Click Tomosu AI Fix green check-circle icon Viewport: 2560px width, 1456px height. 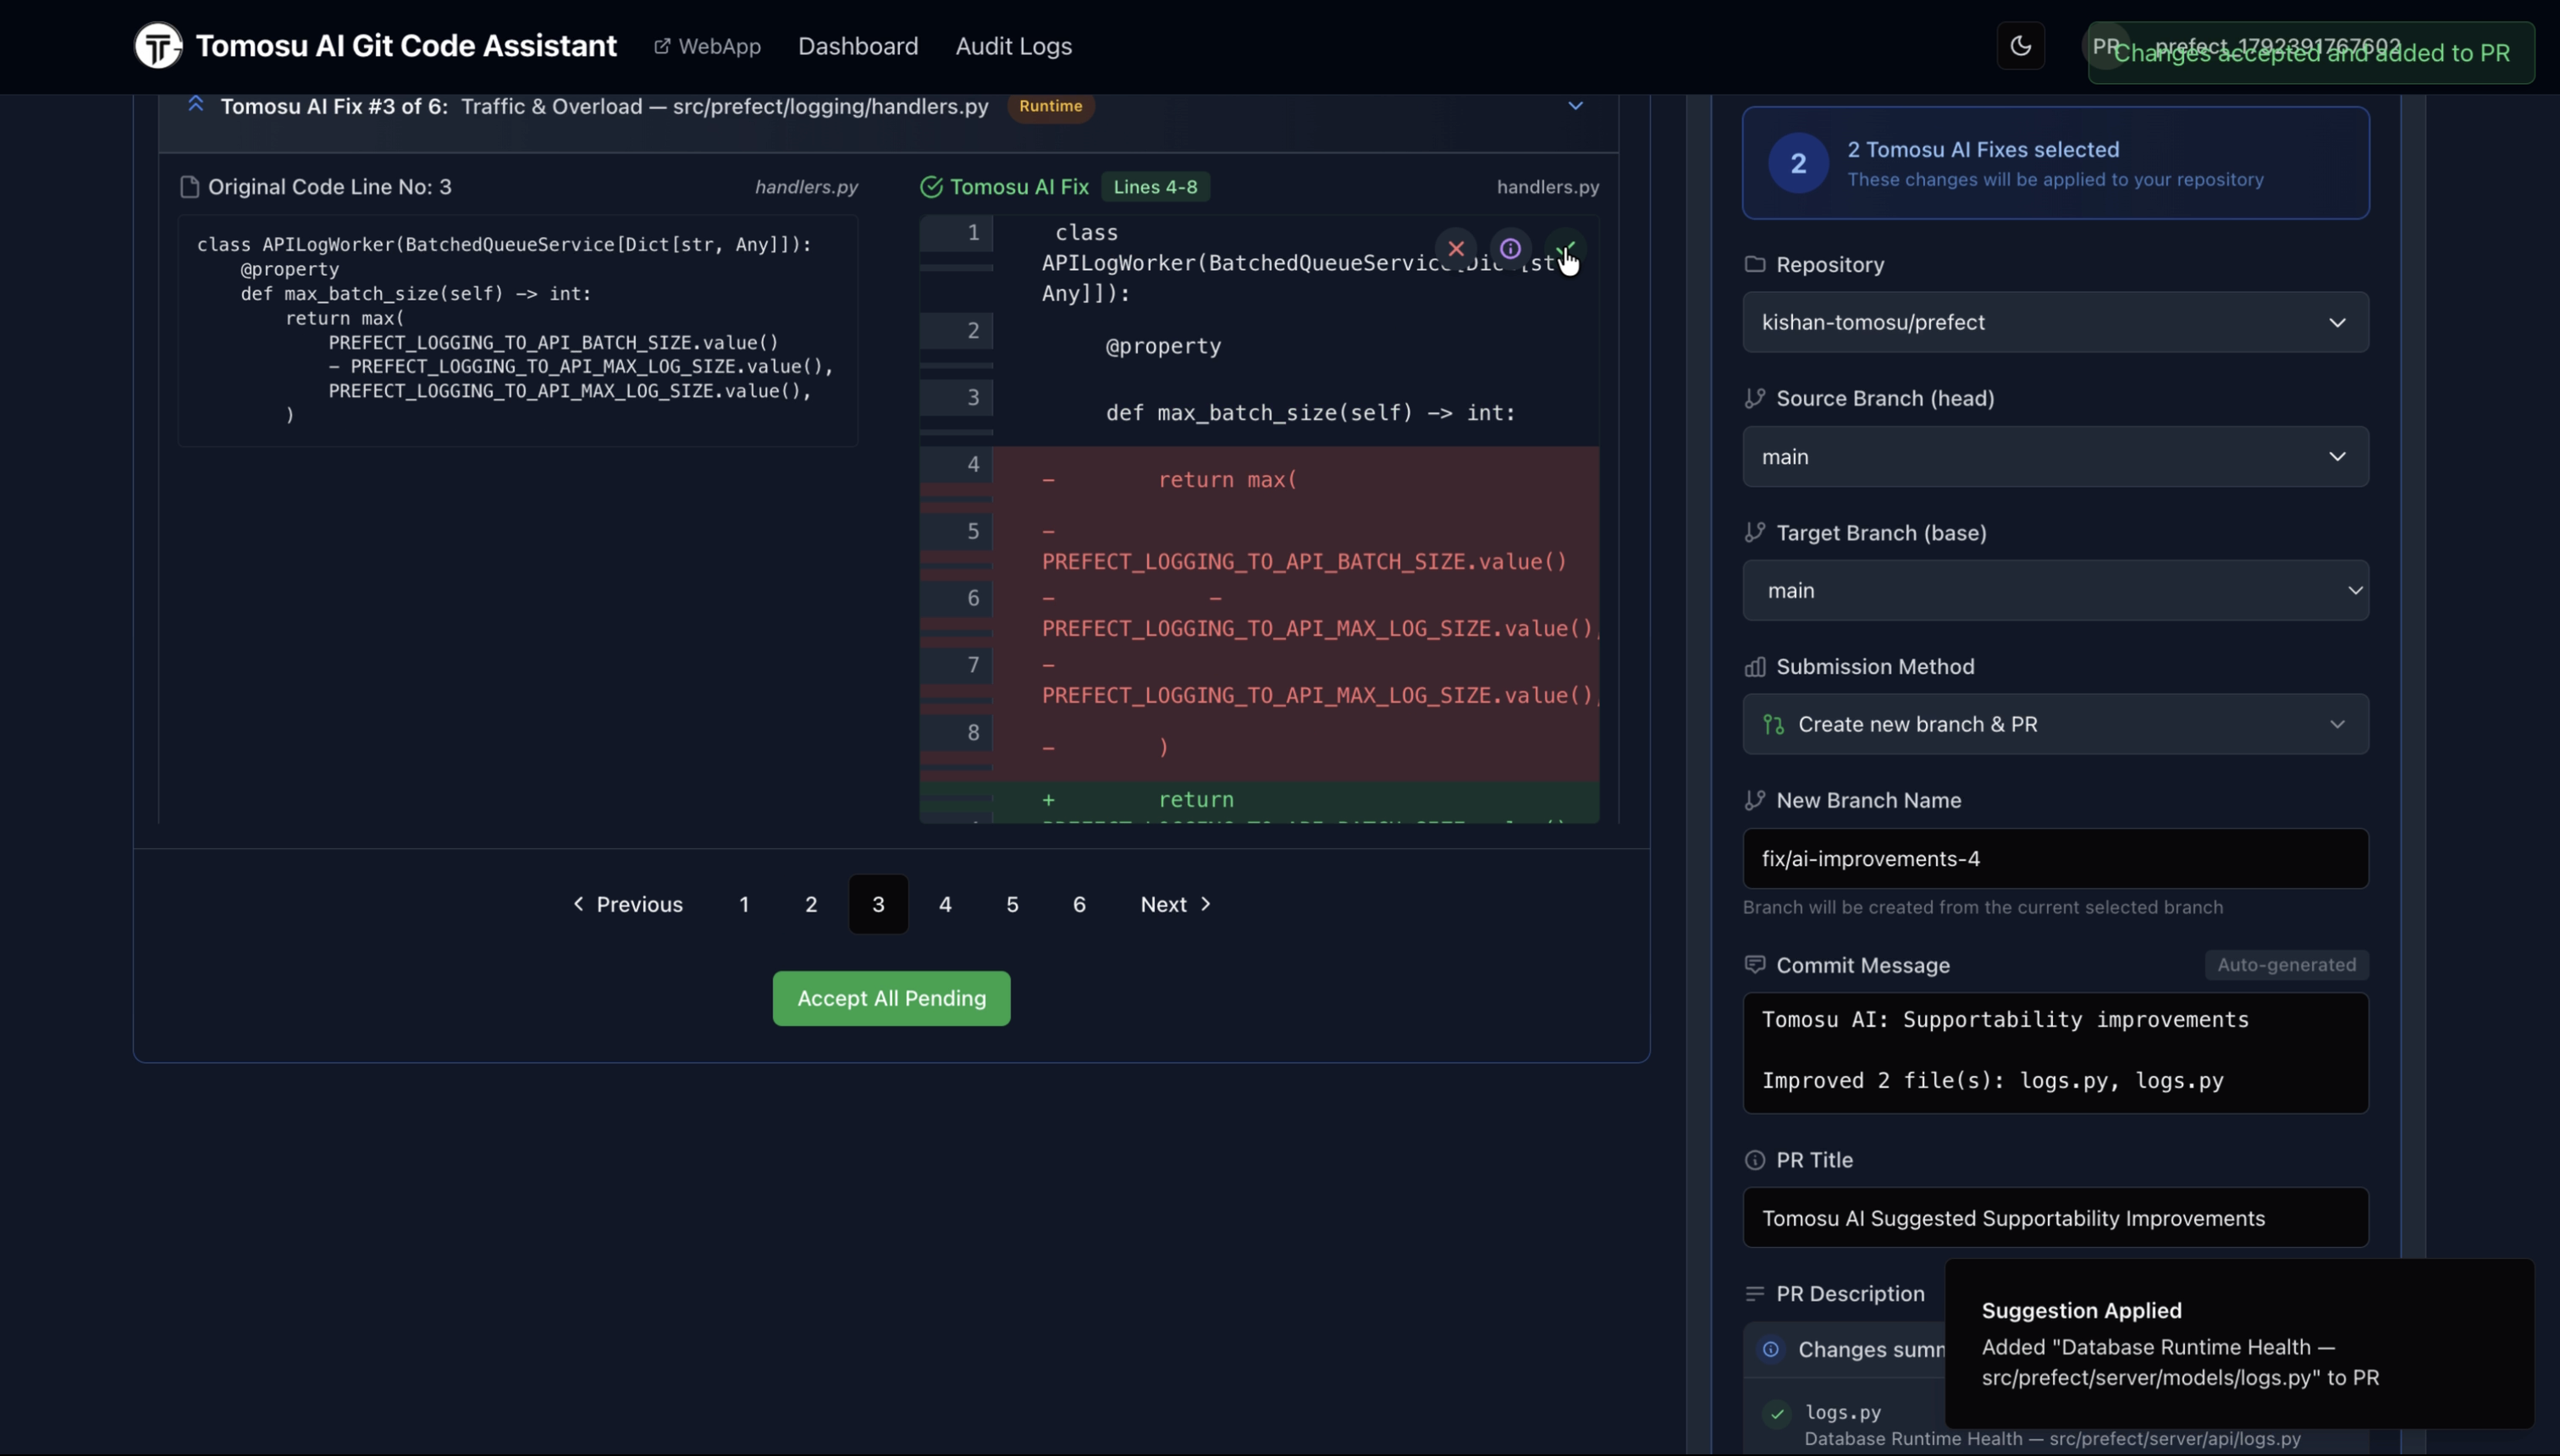[x=931, y=187]
